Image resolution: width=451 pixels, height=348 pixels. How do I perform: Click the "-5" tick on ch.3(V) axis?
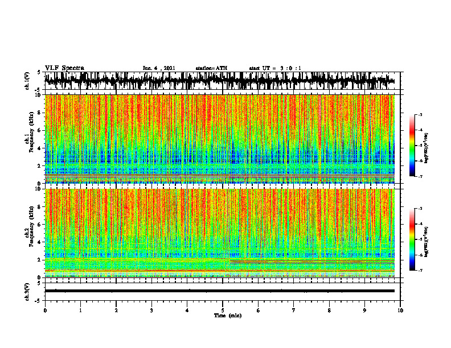pos(38,301)
